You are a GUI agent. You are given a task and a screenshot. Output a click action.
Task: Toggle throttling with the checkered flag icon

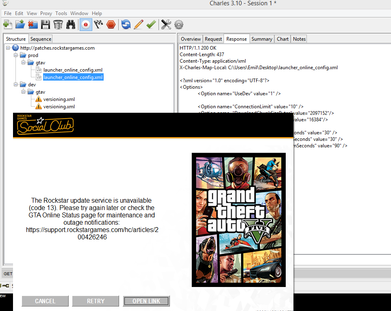pos(98,24)
